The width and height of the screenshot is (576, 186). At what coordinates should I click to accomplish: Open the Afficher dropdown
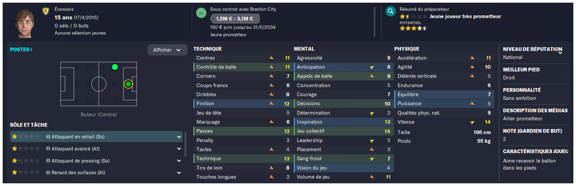click(167, 50)
